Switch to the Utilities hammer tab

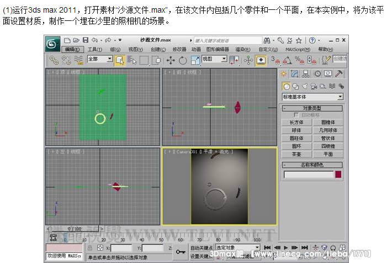coord(339,74)
